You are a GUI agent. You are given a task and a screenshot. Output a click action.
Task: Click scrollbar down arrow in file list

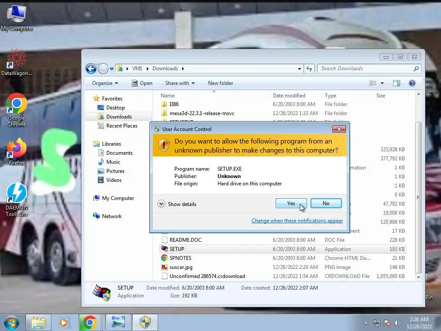(419, 277)
